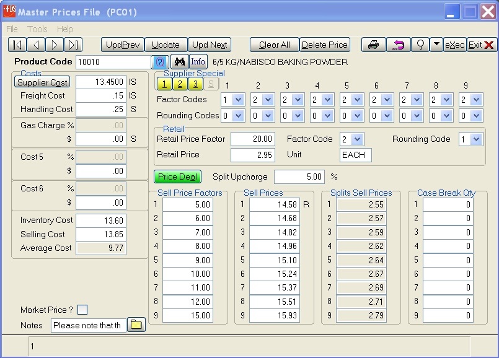Click the Cost 5 dollar field

click(x=101, y=171)
